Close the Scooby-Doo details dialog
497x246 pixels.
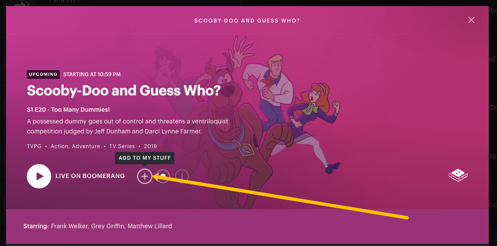click(471, 20)
